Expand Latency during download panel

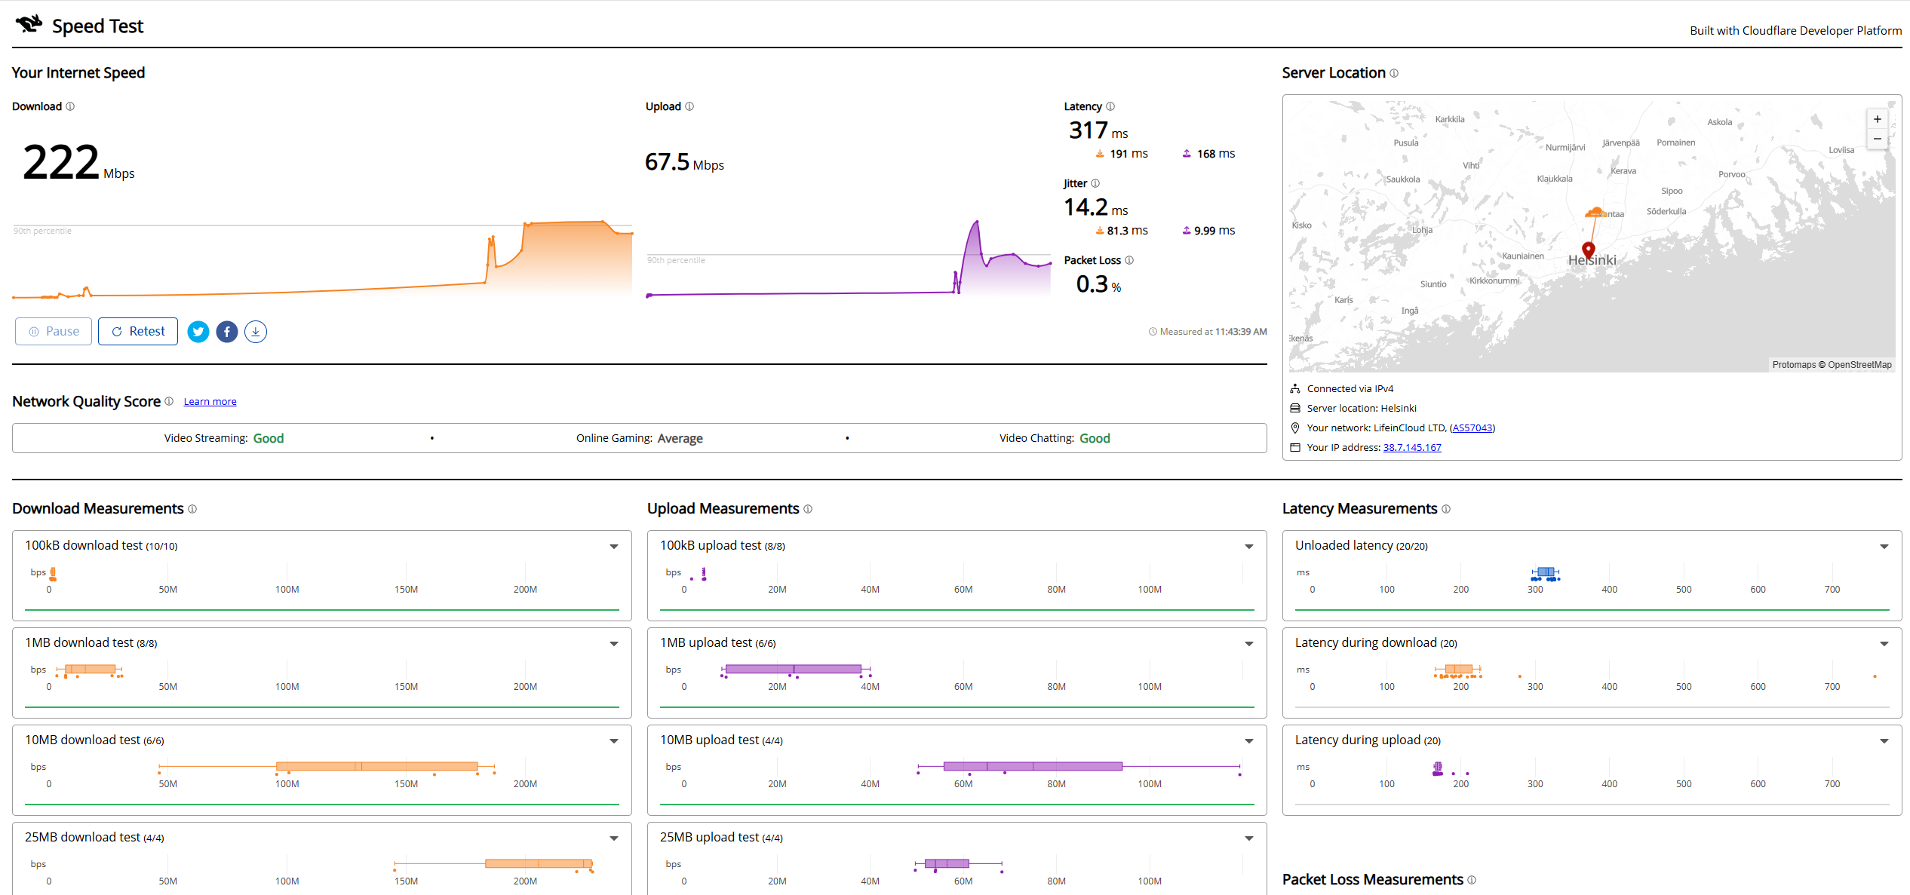(1884, 644)
